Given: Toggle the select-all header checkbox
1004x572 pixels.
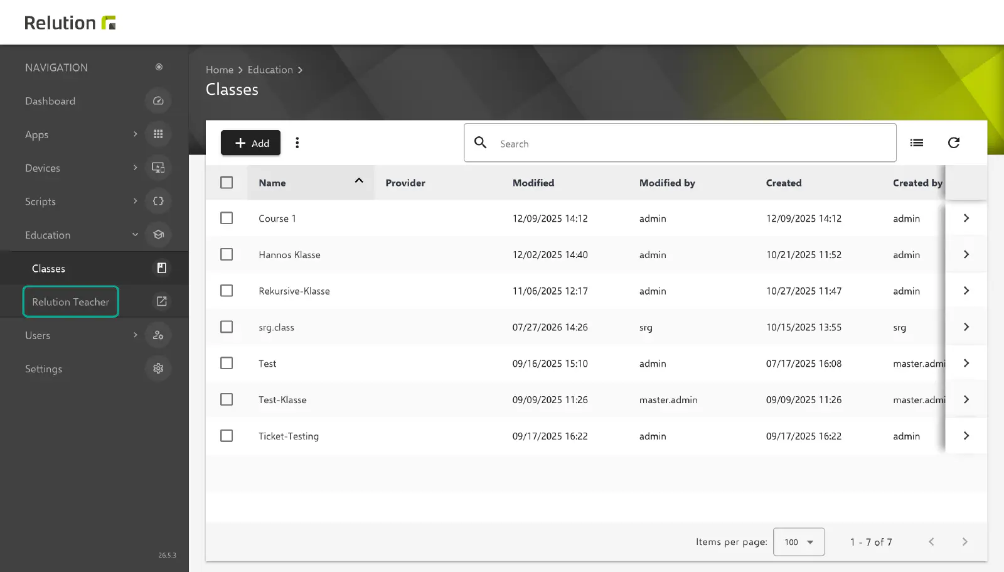Looking at the screenshot, I should (227, 183).
